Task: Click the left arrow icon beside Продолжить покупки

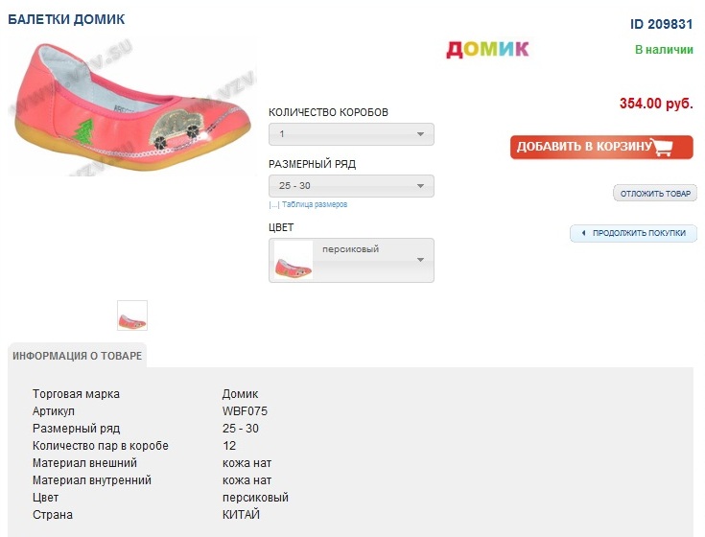Action: tap(582, 233)
